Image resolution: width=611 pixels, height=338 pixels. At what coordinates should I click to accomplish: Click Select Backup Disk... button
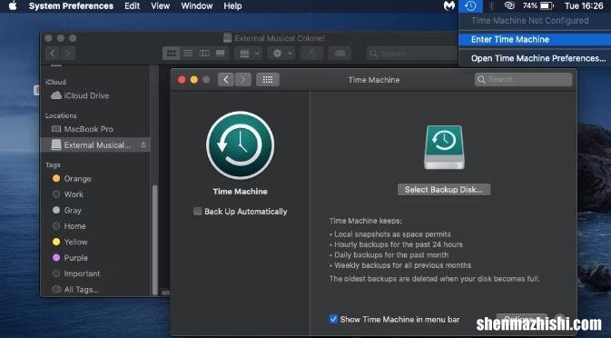(444, 190)
